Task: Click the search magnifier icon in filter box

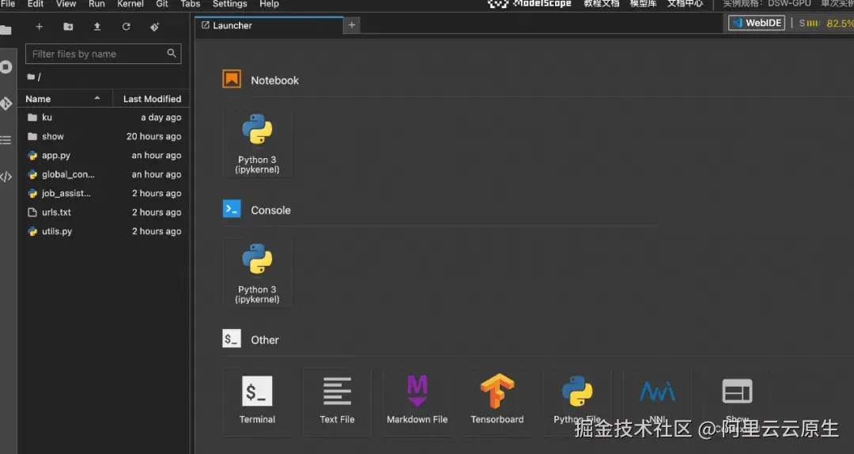Action: pyautogui.click(x=172, y=54)
